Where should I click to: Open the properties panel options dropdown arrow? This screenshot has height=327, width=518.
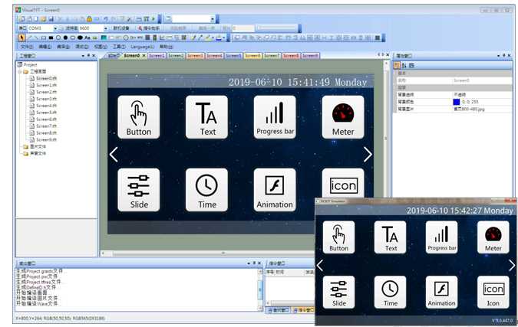498,56
